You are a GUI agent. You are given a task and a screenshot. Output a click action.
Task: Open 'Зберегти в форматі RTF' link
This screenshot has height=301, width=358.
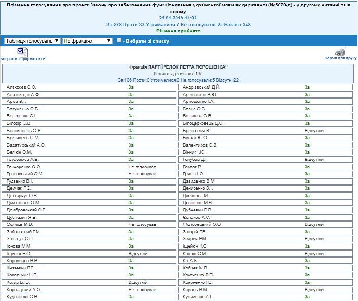click(23, 59)
